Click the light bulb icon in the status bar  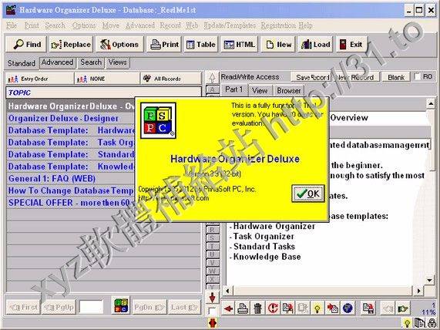click(407, 323)
